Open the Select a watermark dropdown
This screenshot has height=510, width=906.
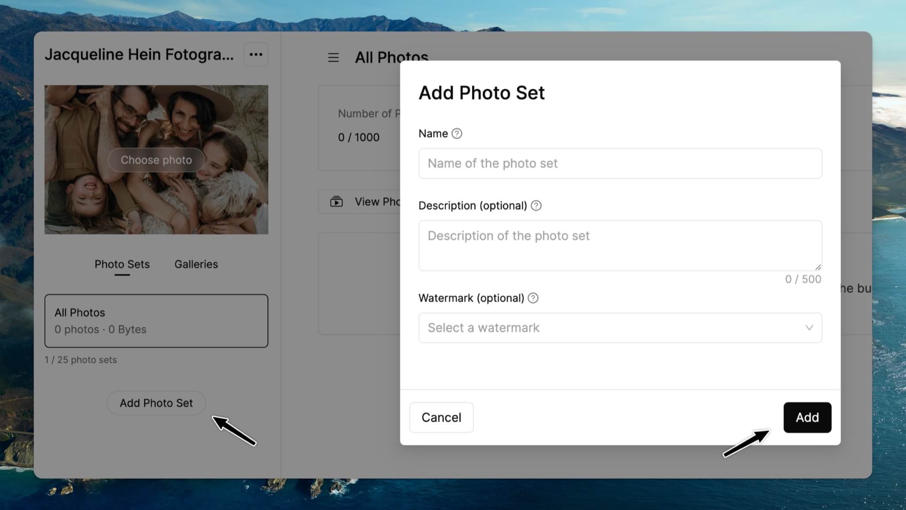point(620,328)
